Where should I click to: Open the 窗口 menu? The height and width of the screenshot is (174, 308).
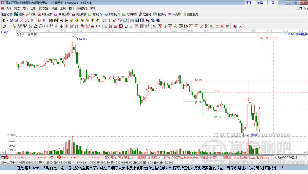click(x=71, y=8)
